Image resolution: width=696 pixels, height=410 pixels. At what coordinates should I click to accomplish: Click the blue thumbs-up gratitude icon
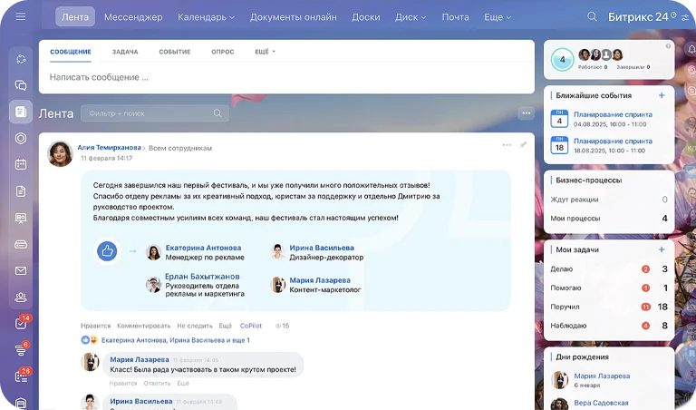point(107,251)
